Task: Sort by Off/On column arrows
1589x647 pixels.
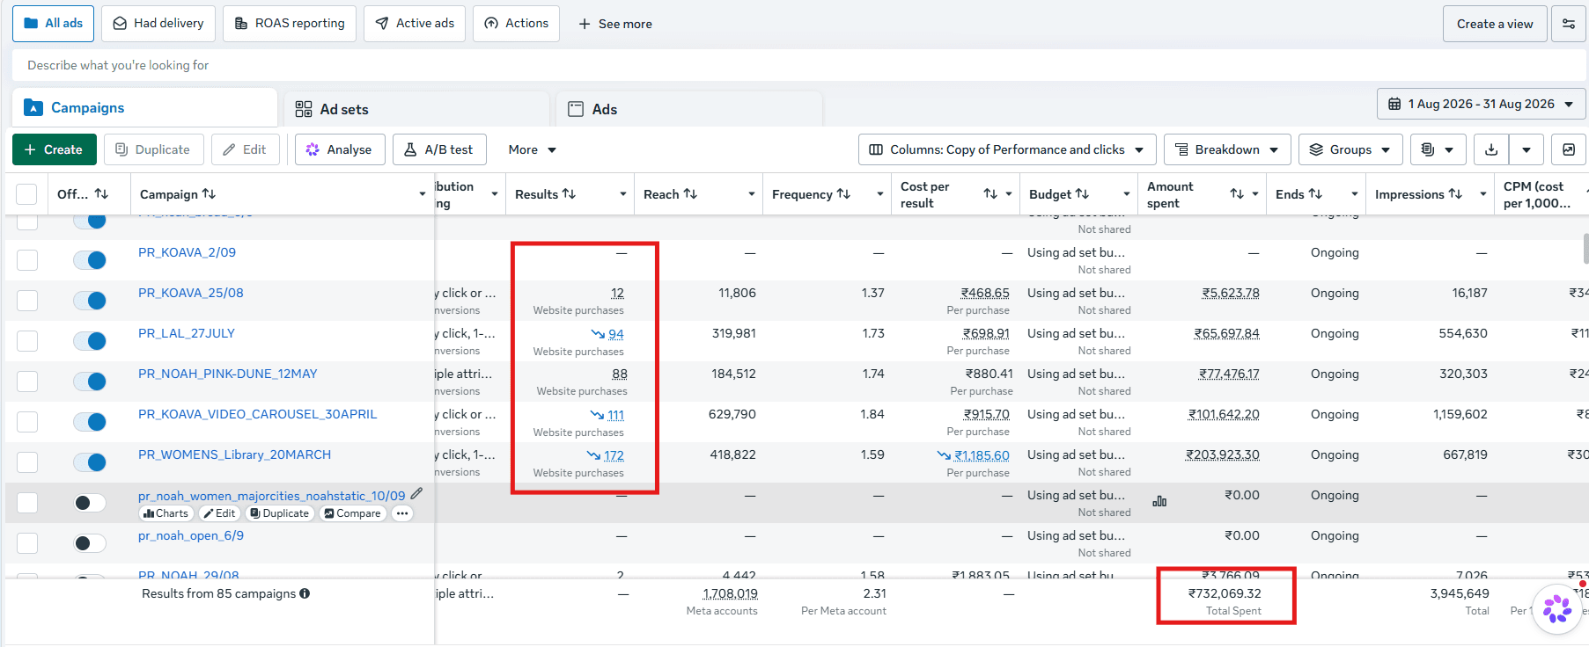Action: 101,194
